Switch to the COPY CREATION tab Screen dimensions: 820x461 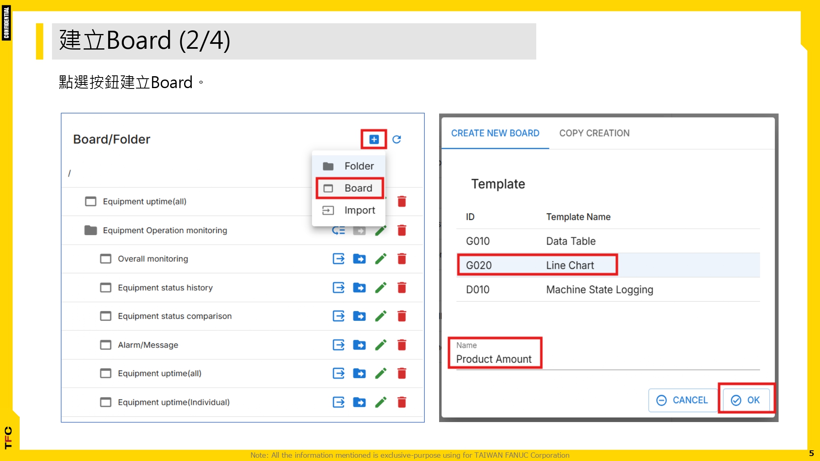(594, 133)
